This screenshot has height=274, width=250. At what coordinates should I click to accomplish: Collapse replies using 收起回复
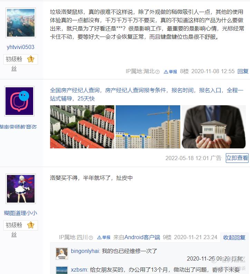click(x=234, y=237)
